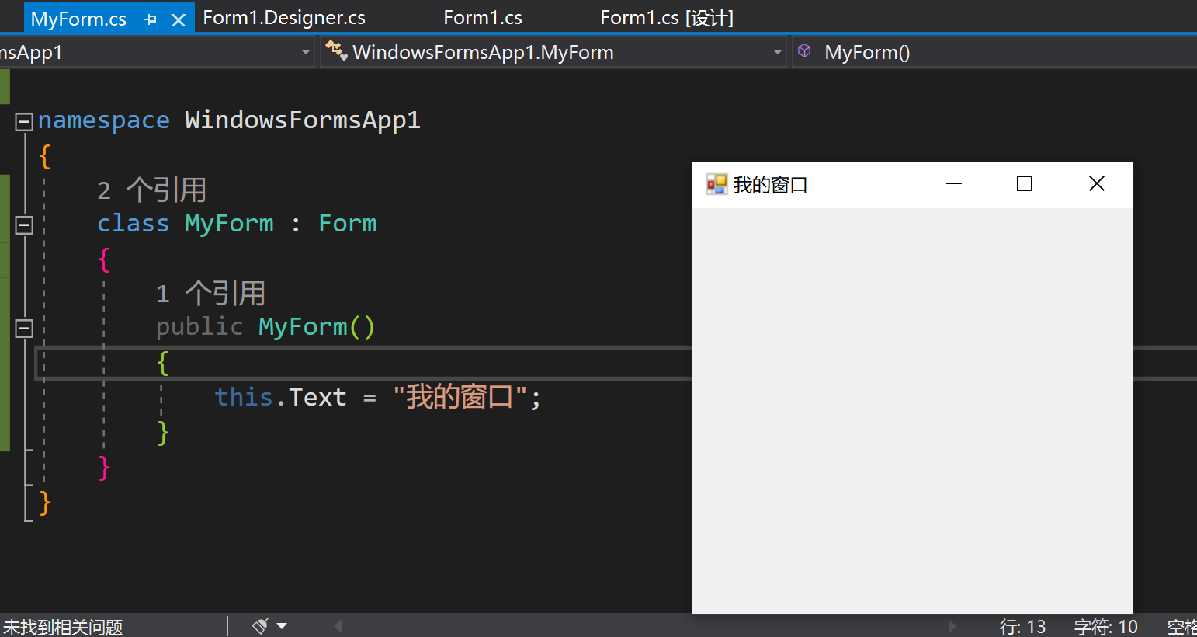Image resolution: width=1197 pixels, height=637 pixels.
Task: Collapse the namespace WindowsFormsApp1 block
Action: point(24,121)
